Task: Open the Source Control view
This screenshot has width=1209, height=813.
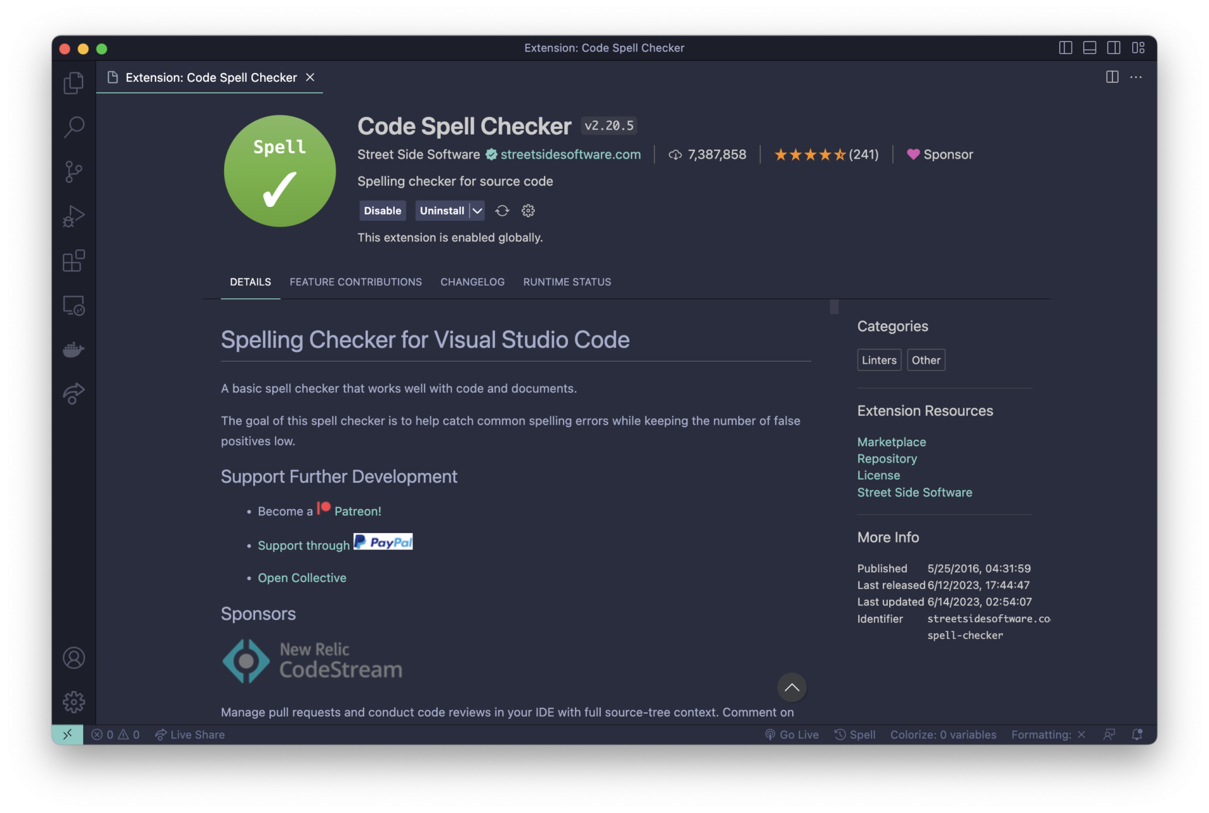Action: coord(74,172)
